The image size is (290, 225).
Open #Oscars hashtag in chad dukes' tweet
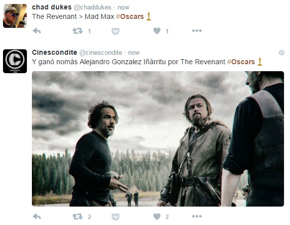(130, 16)
